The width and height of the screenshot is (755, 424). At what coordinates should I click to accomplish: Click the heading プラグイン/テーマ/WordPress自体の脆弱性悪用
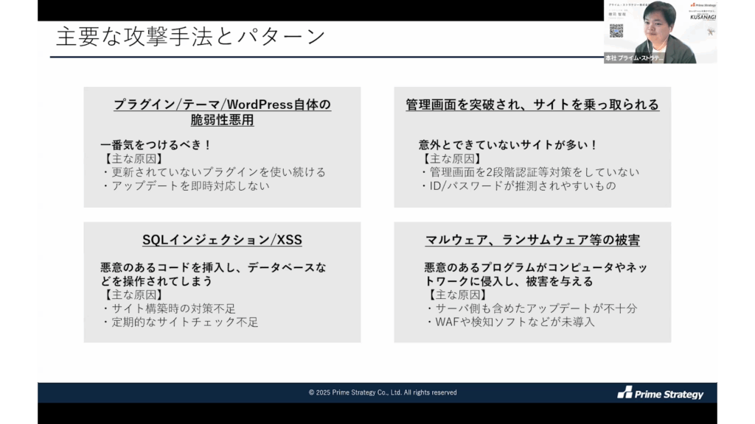(x=222, y=112)
